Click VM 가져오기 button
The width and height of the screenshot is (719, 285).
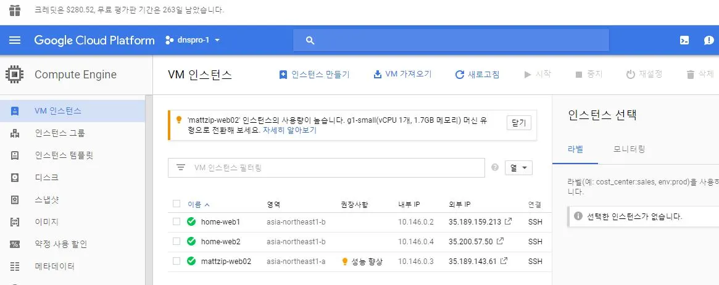coord(402,74)
